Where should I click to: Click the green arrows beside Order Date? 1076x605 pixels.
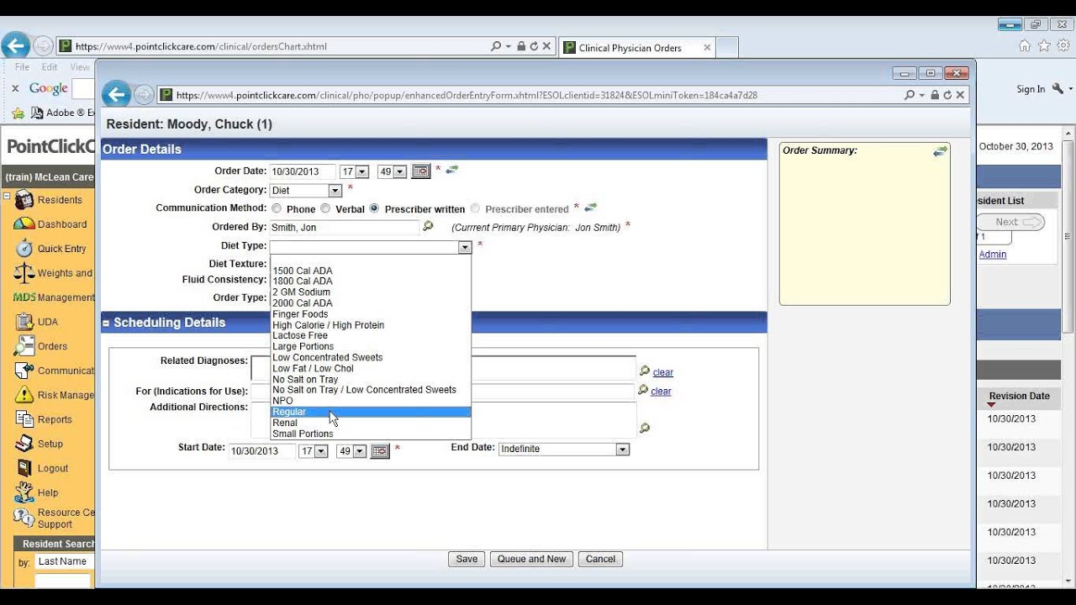(451, 170)
